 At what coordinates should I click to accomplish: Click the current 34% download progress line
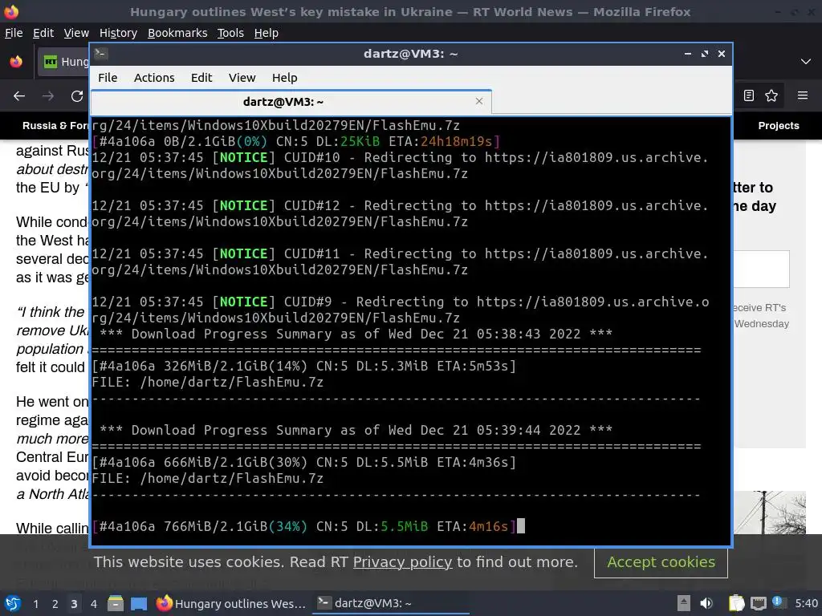[x=303, y=526]
